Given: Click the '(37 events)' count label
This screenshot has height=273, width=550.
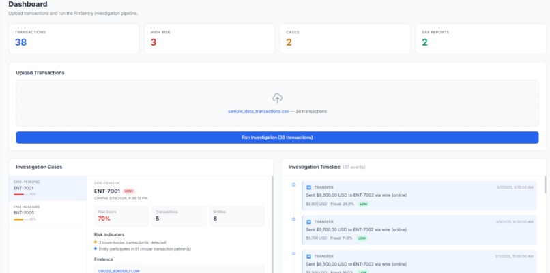Looking at the screenshot, I should point(354,167).
